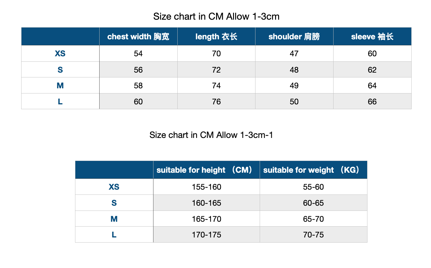Select the shoulder column header
This screenshot has height=268, width=431.
point(294,37)
